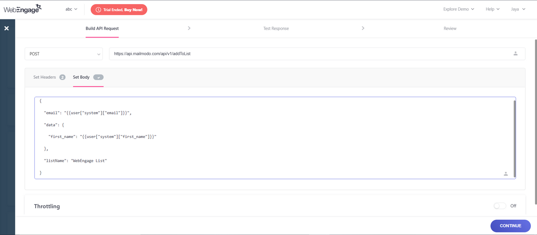537x235 pixels.
Task: Click inside the API URL input field
Action: coord(306,54)
